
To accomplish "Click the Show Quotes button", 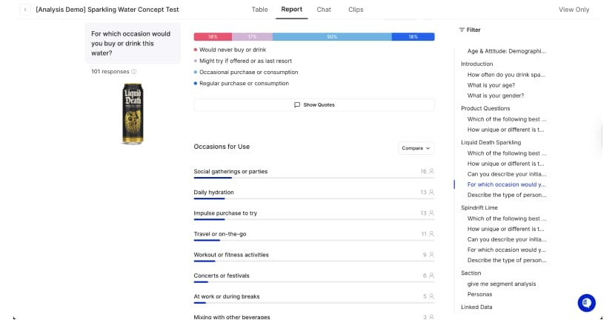I will click(314, 105).
